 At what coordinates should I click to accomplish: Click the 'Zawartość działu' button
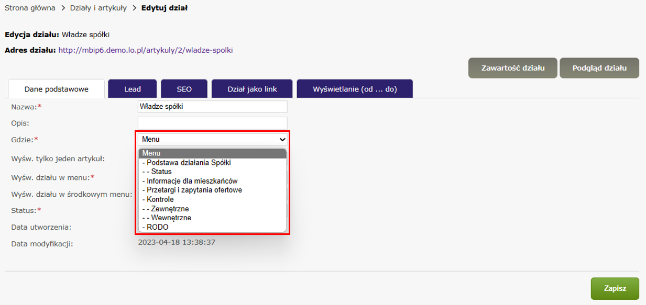(513, 68)
